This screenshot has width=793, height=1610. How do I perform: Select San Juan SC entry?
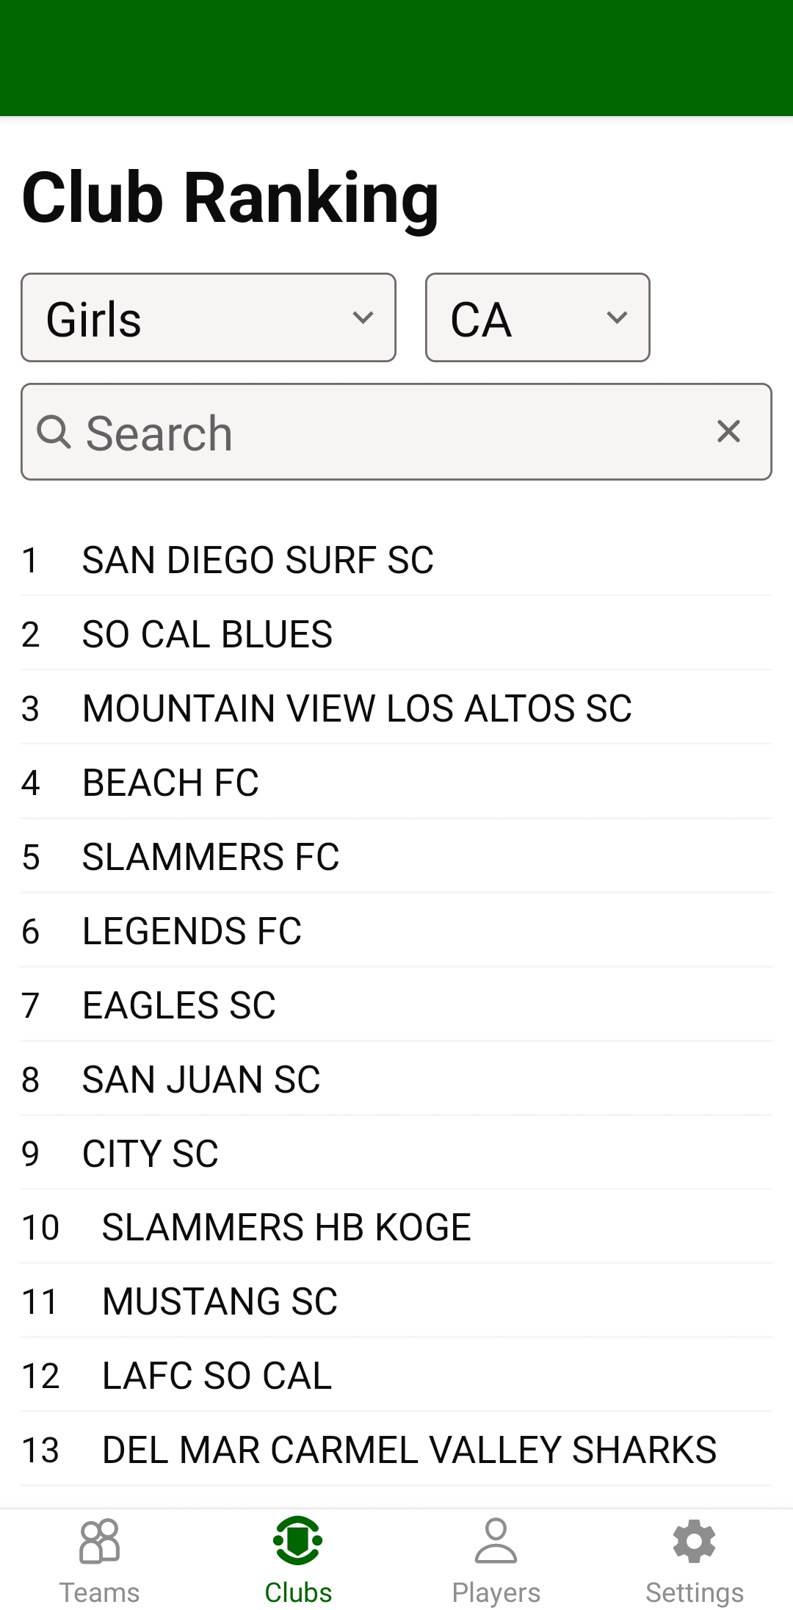pyautogui.click(x=201, y=1079)
